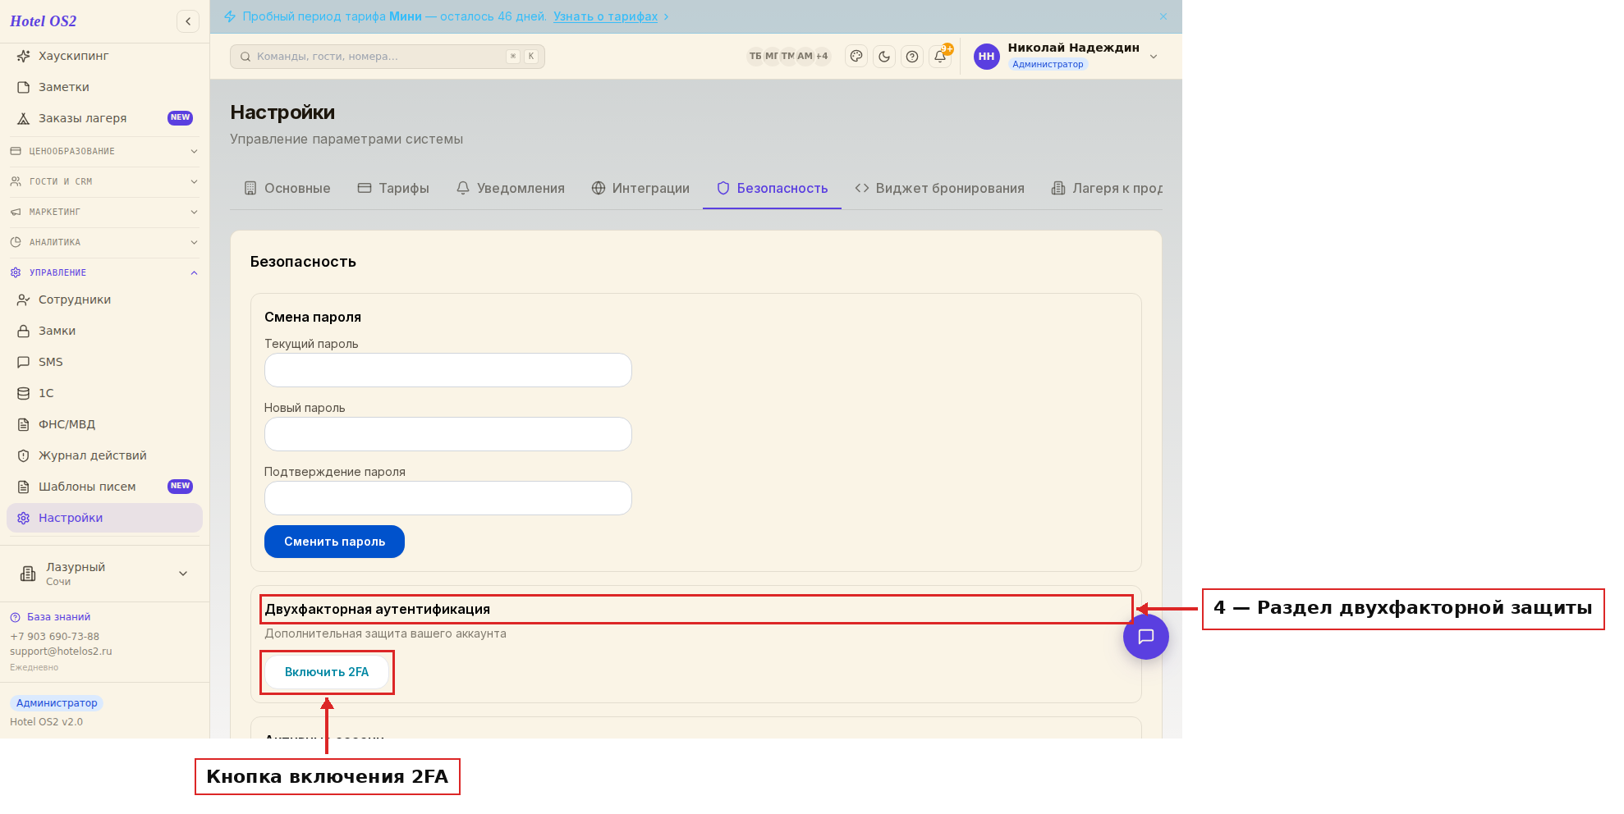The height and width of the screenshot is (814, 1624).
Task: Click the Hotel OS2 v2.0 version text
Action: pos(46,722)
